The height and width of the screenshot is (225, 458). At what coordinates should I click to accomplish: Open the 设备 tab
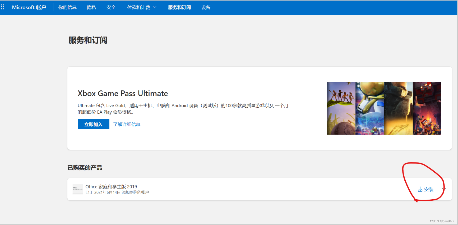click(206, 7)
